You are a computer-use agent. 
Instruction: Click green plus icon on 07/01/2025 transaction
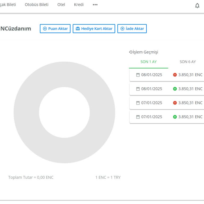(175, 117)
